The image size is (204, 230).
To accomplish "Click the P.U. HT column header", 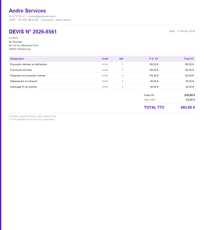I will (x=154, y=59).
